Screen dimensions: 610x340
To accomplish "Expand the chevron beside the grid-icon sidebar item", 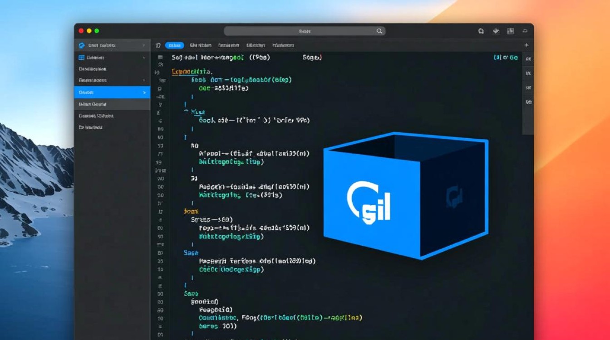I will 144,58.
